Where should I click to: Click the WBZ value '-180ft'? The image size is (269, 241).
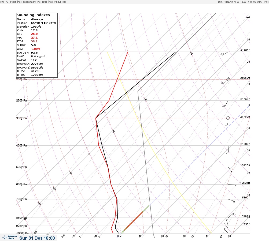tap(35, 49)
